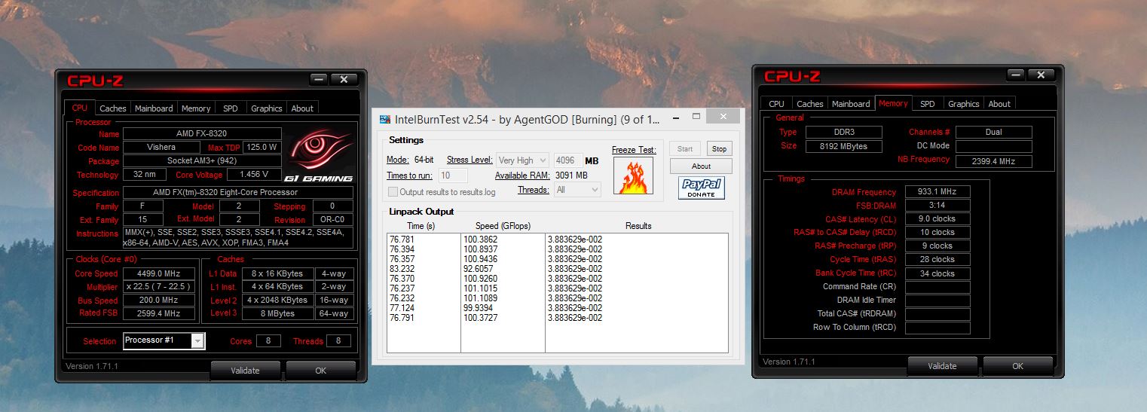Open Graphics tab in left CPU-Z
Viewport: 1147px width, 412px height.
[x=267, y=108]
